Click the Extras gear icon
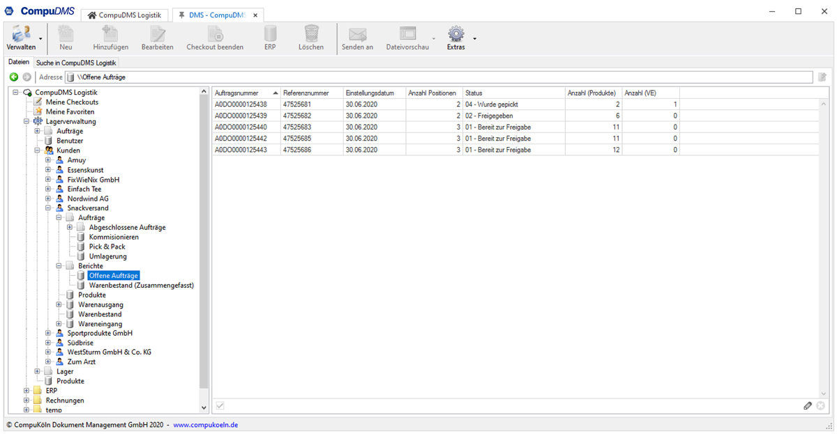Viewport: 837px width, 434px height. 456,33
